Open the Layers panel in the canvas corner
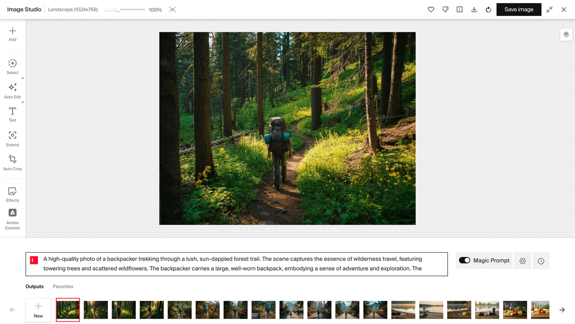Screen dimensions: 575x324 click(566, 34)
